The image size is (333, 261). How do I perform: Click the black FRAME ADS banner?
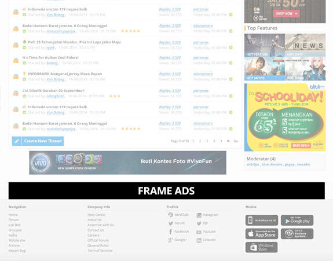click(167, 190)
